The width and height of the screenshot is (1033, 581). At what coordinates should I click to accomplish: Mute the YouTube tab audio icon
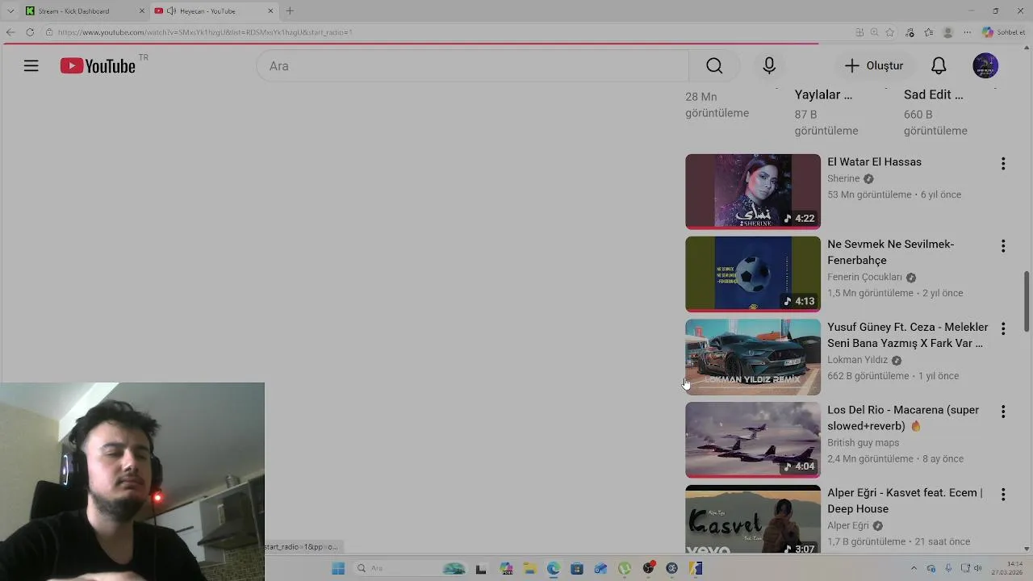[171, 10]
